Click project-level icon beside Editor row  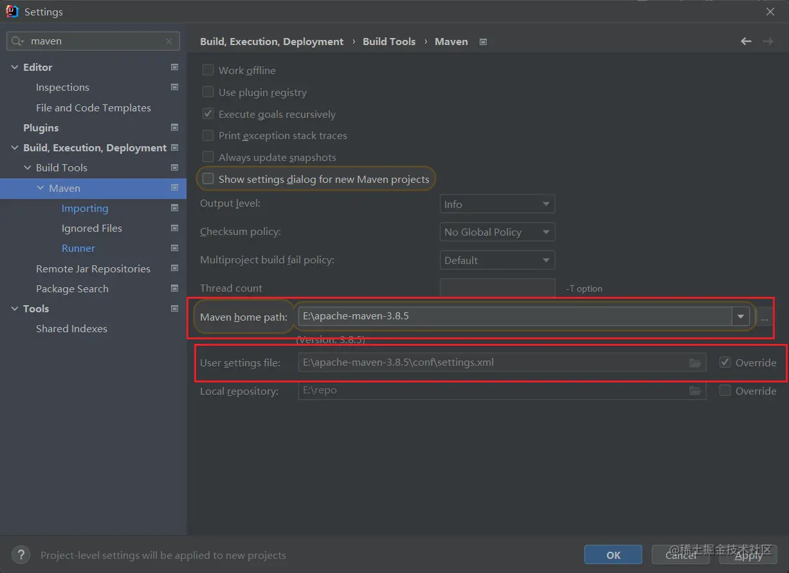pyautogui.click(x=174, y=67)
